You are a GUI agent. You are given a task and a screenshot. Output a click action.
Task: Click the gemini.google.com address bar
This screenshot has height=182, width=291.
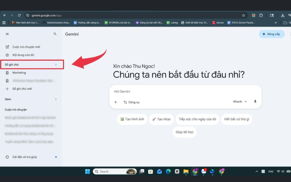[135, 15]
